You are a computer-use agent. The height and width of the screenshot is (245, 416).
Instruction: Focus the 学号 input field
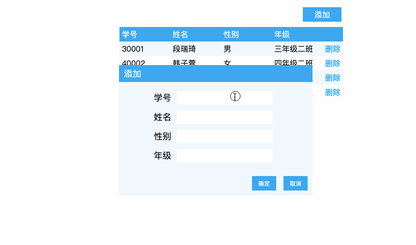click(224, 98)
